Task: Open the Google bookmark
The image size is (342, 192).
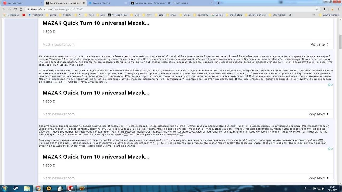Action: pos(217,15)
